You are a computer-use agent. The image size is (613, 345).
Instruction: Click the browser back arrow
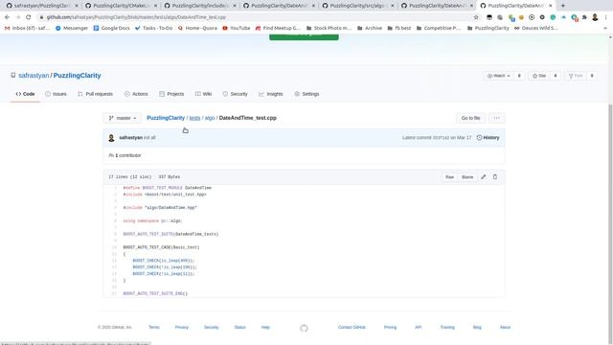point(7,17)
